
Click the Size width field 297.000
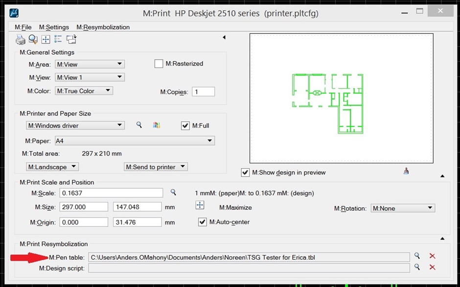coord(84,207)
